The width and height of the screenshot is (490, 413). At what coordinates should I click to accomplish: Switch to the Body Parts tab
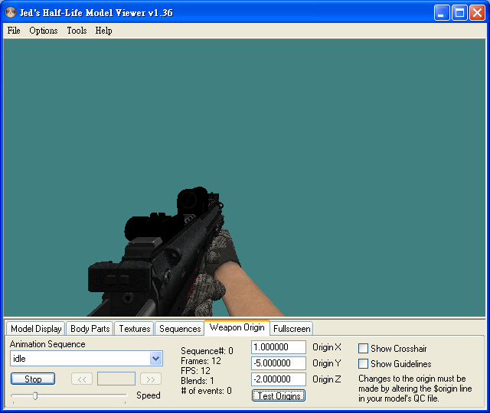pyautogui.click(x=90, y=329)
